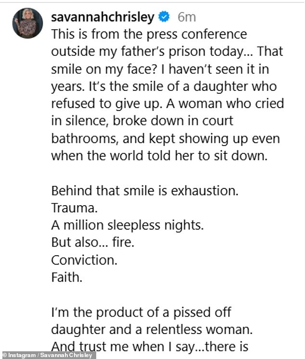Click the single word "Trauma."
305x359 pixels.
(75, 208)
